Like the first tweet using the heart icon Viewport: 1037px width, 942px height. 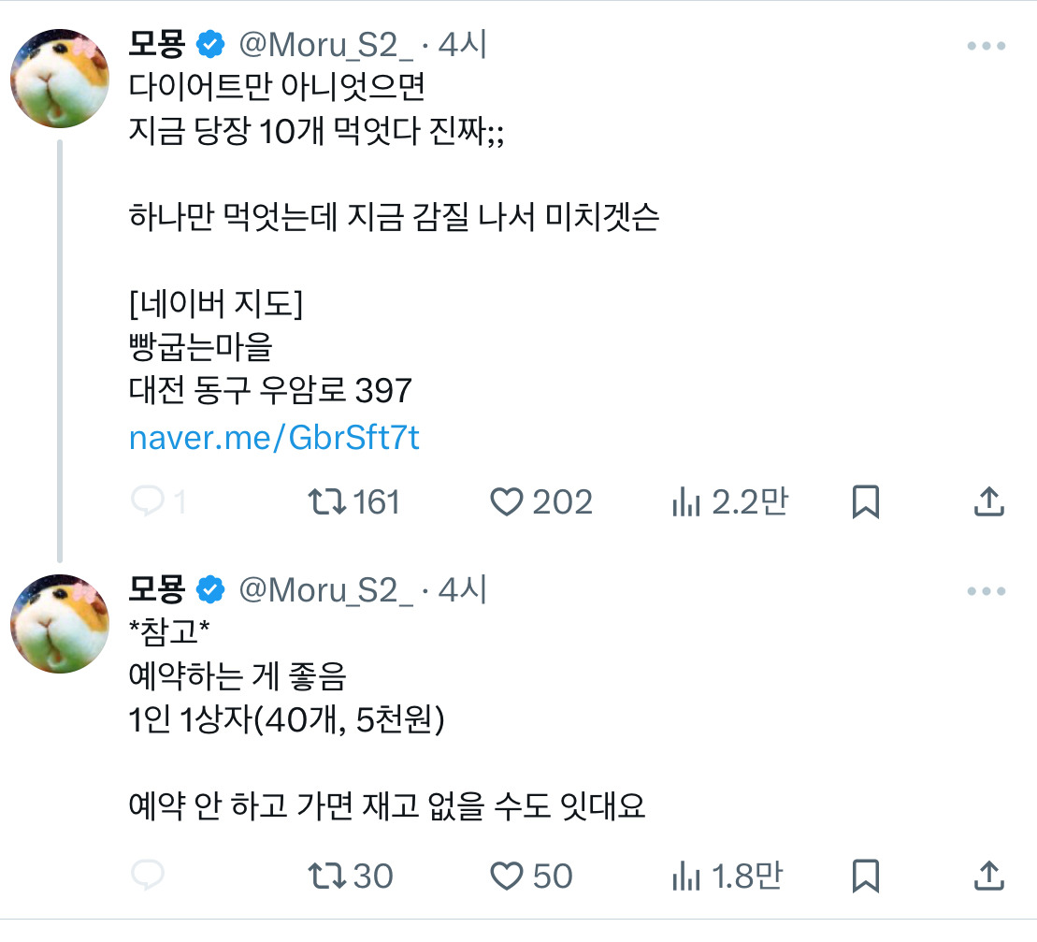(x=506, y=501)
